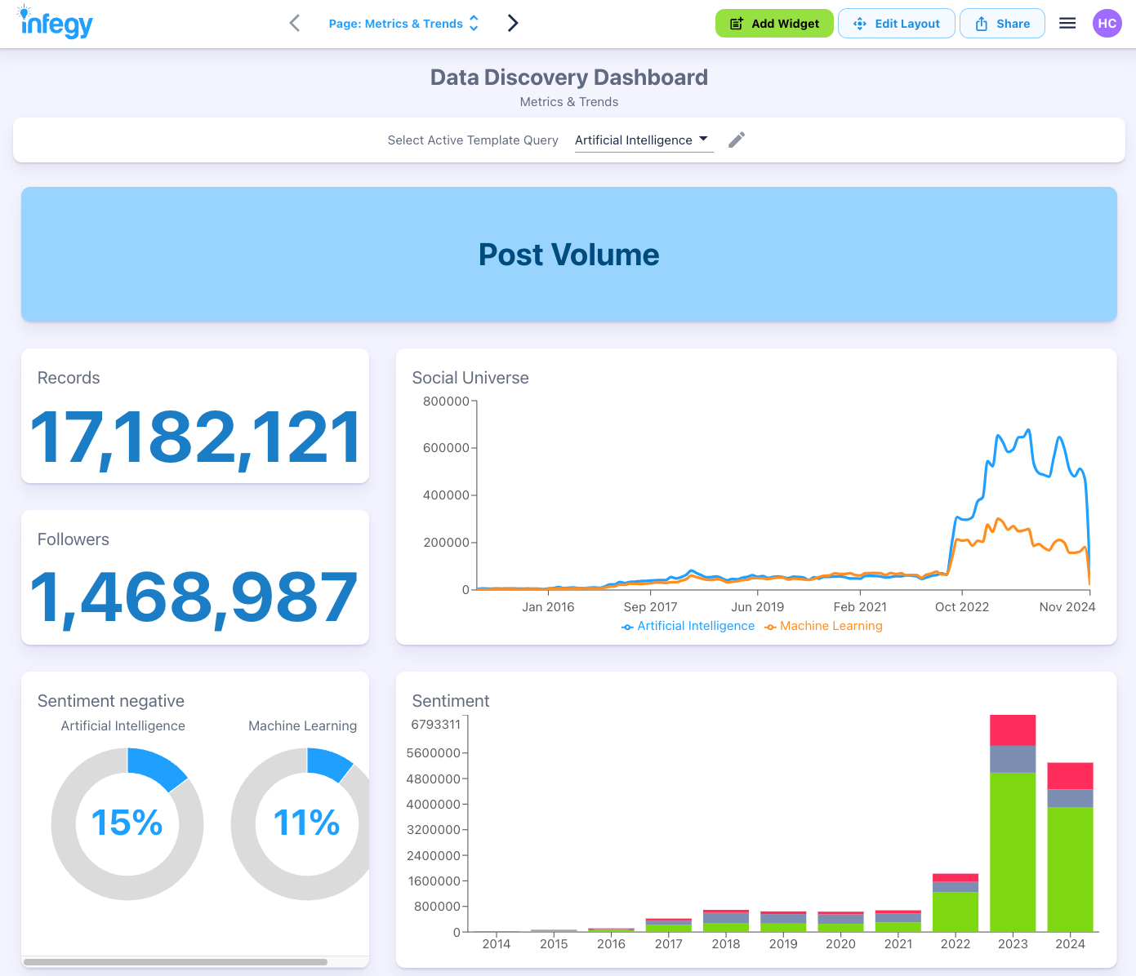This screenshot has width=1136, height=976.
Task: Select Page: Metrics & Trends navigation item
Action: click(x=394, y=23)
